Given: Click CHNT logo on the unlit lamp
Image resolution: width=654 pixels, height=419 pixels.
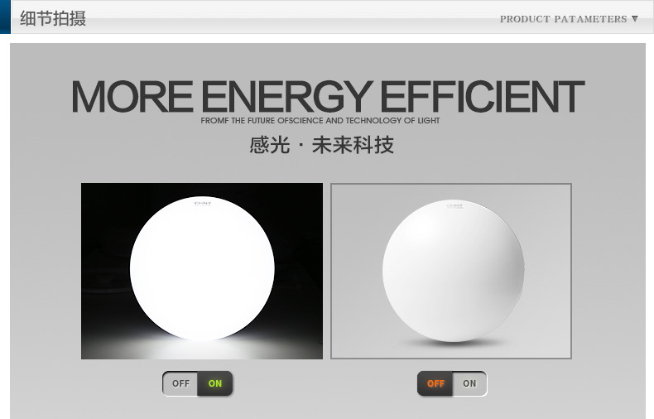Looking at the screenshot, I should click(x=454, y=206).
